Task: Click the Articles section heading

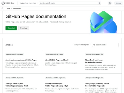Action: (x=9, y=45)
